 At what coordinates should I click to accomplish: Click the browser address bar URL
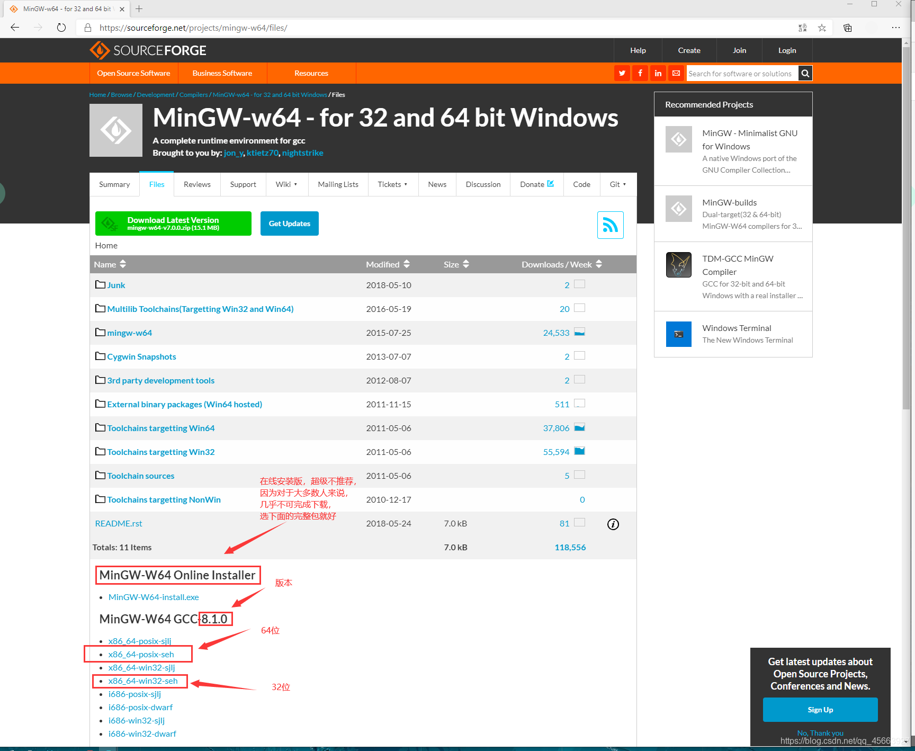coord(193,28)
